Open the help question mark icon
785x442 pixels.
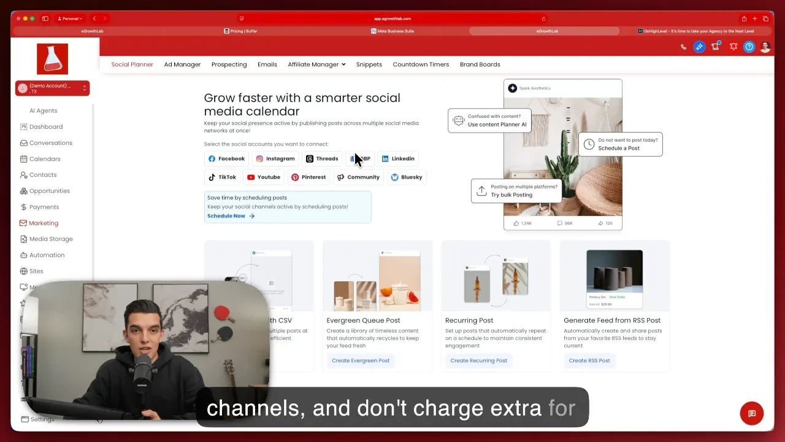tap(749, 47)
